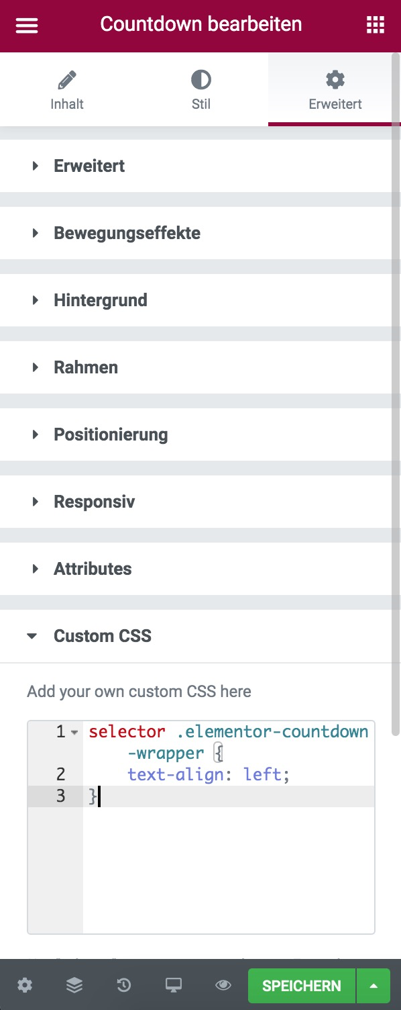Expand the Hintergrund section
This screenshot has width=401, height=1010.
[x=101, y=300]
